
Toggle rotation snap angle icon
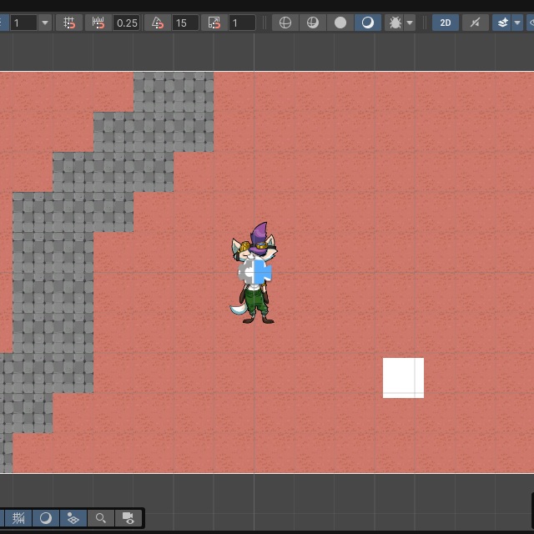tap(158, 23)
